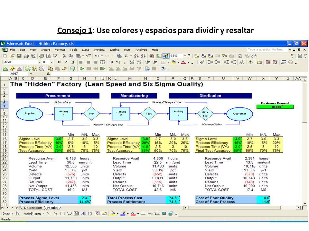
Task: Click the Define Assumption icon
Action: click(5, 69)
